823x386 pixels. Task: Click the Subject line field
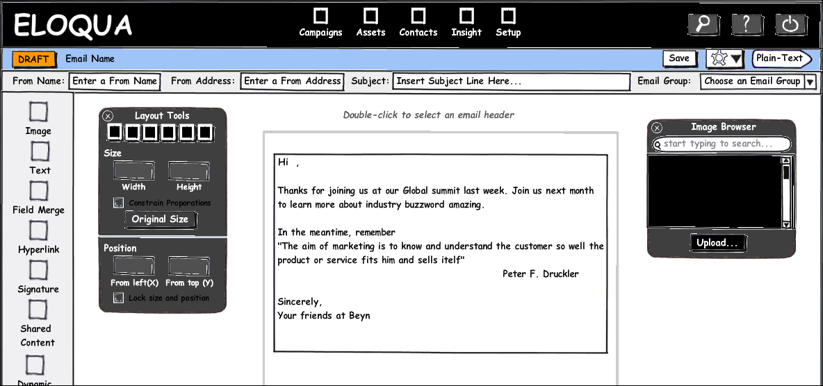511,81
